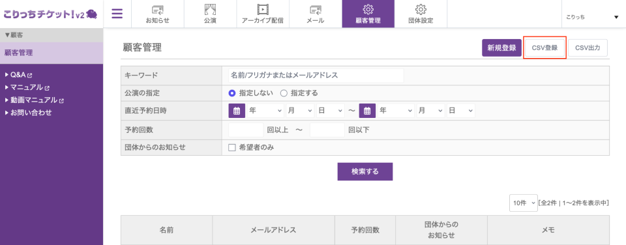Click the 名前 column header

(x=166, y=230)
